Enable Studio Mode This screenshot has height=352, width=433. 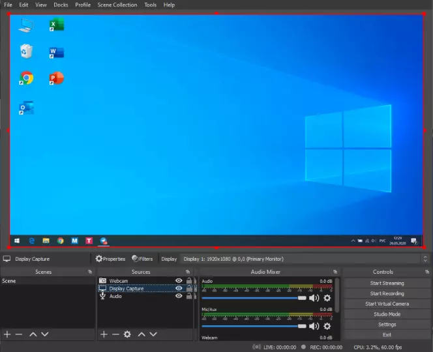click(387, 314)
